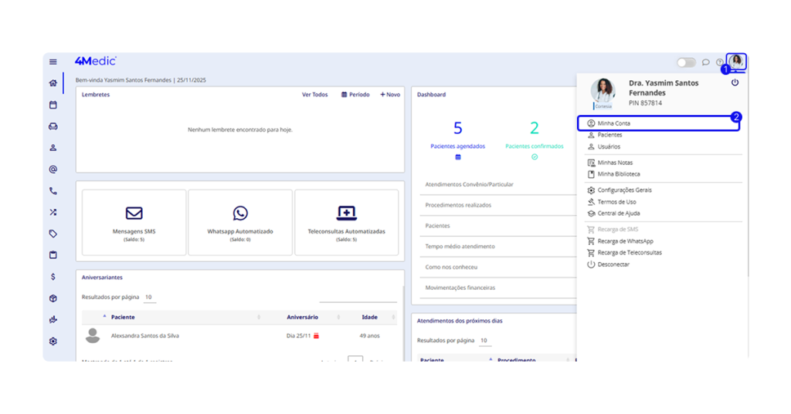This screenshot has width=791, height=414.
Task: Click the phone icon in sidebar
Action: (x=53, y=190)
